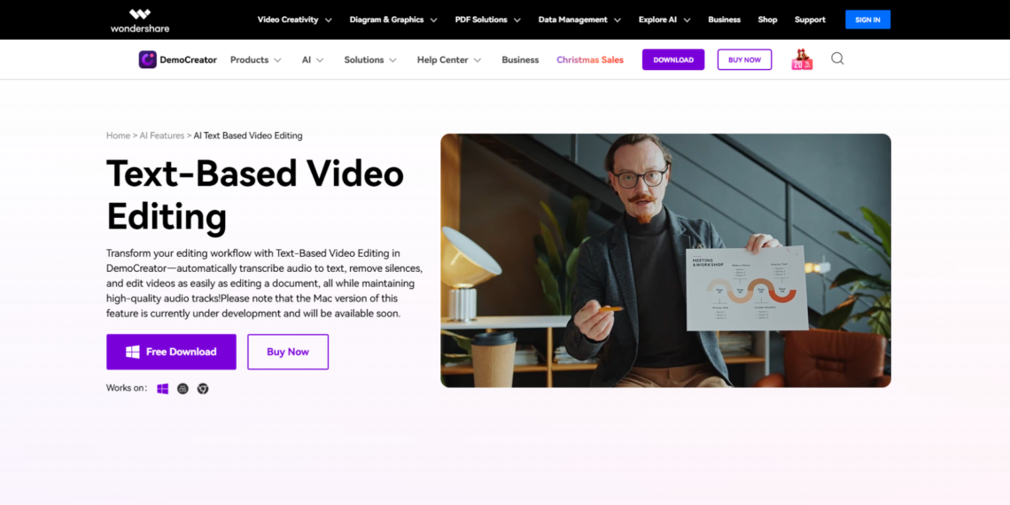Screen dimensions: 1010x505
Task: Open the DemoCreator logo icon
Action: click(x=147, y=60)
